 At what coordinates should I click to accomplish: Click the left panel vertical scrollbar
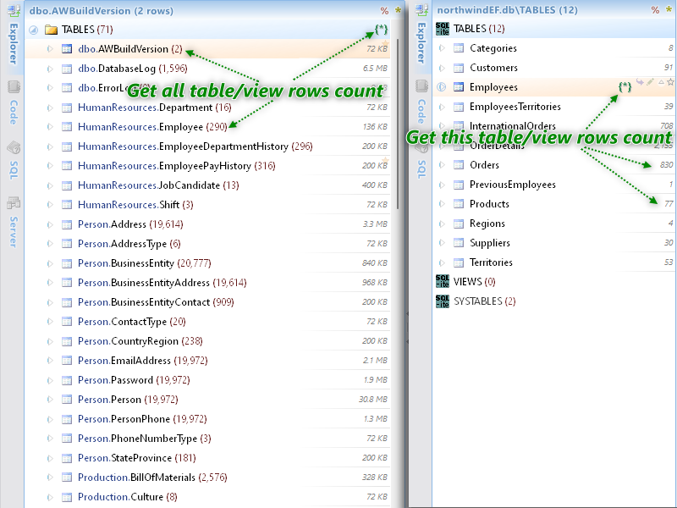(x=398, y=124)
